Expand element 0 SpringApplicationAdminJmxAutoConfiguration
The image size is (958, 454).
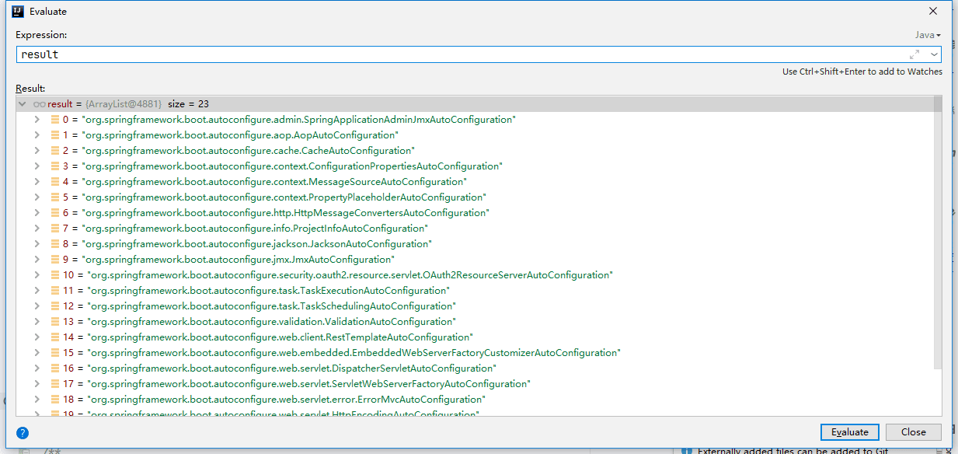[37, 120]
